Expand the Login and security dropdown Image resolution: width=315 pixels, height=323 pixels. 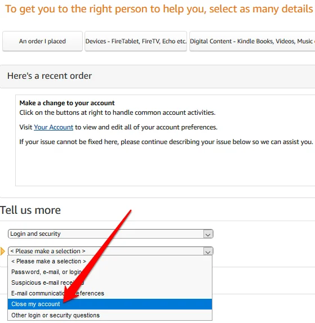click(110, 234)
